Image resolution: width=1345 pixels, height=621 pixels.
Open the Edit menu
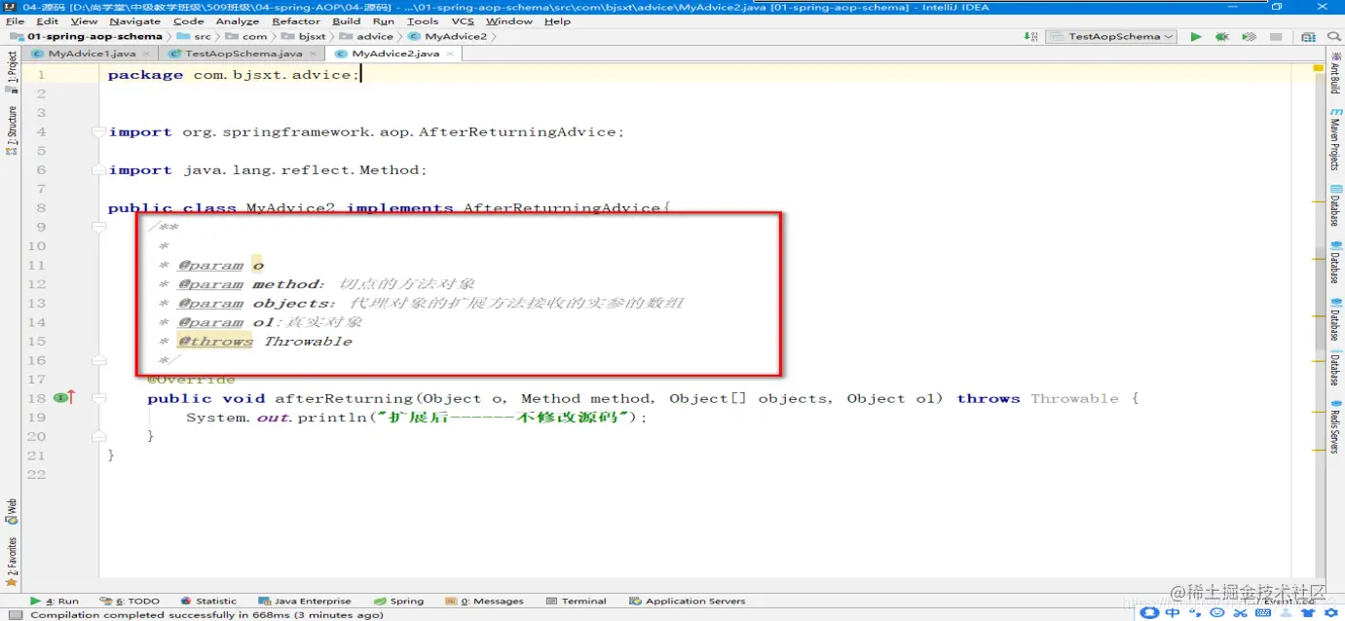[x=47, y=21]
